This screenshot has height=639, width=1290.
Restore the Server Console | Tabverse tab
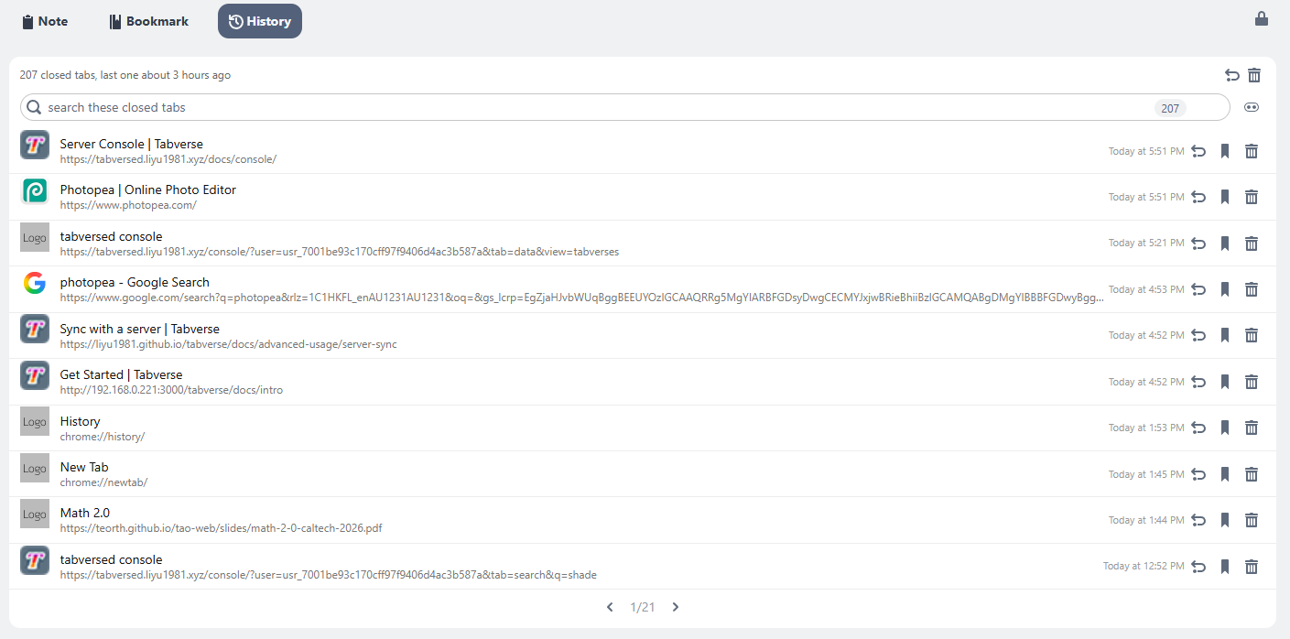1198,151
